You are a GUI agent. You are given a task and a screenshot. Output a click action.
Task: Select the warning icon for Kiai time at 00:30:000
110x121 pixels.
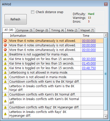coord(5,59)
